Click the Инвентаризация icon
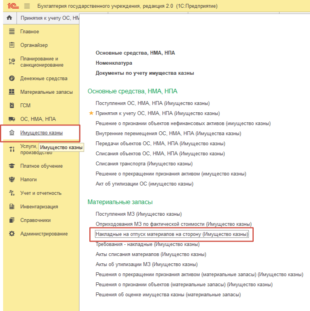The image size is (310, 311). point(12,206)
